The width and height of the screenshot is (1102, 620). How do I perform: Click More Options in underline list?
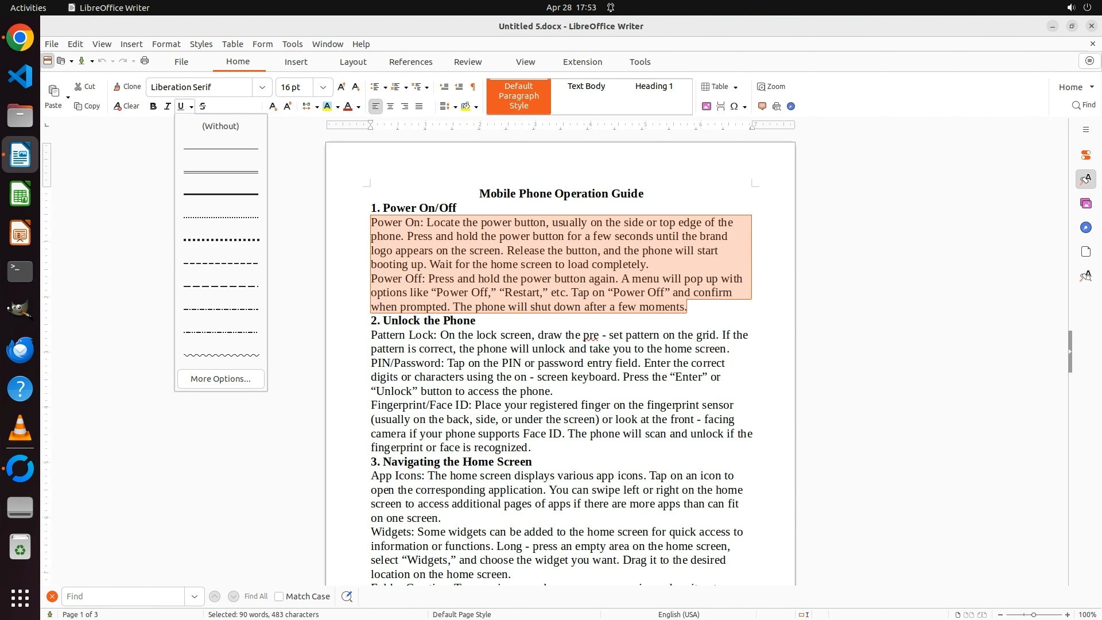pyautogui.click(x=220, y=379)
